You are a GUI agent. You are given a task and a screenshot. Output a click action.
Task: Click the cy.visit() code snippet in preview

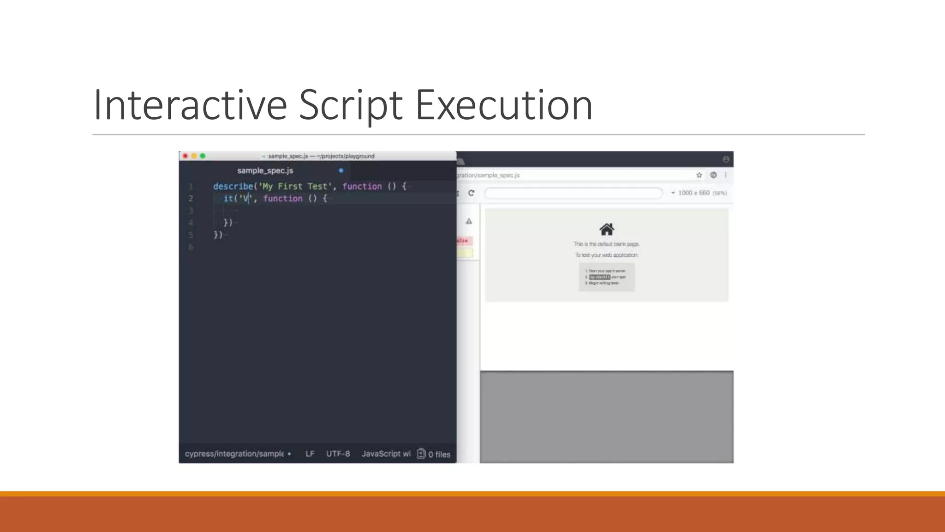coord(599,277)
